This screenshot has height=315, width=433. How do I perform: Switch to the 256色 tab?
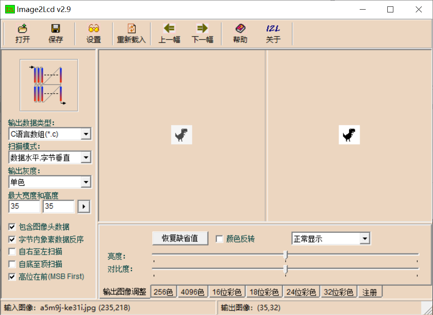click(163, 292)
